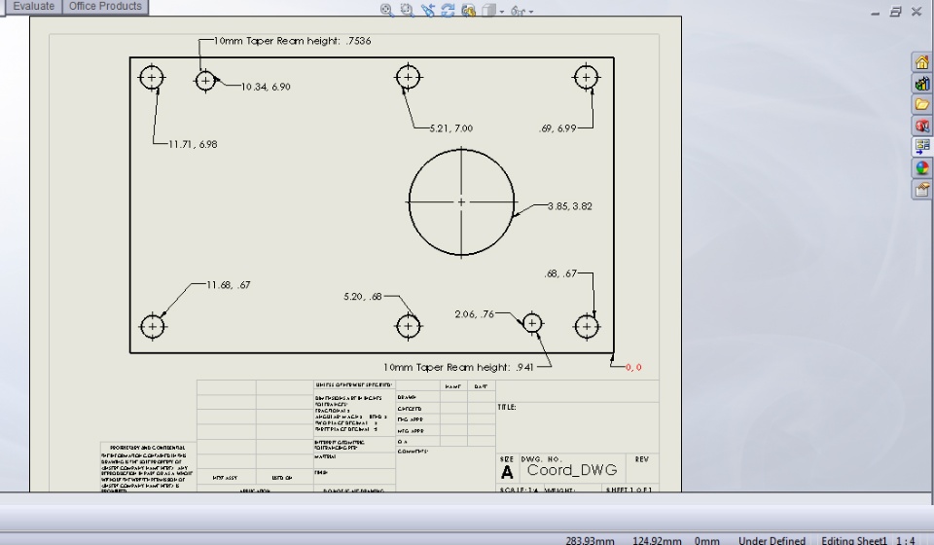Open the Hide/Show Items dropdown arrow
The height and width of the screenshot is (545, 934).
pos(531,12)
